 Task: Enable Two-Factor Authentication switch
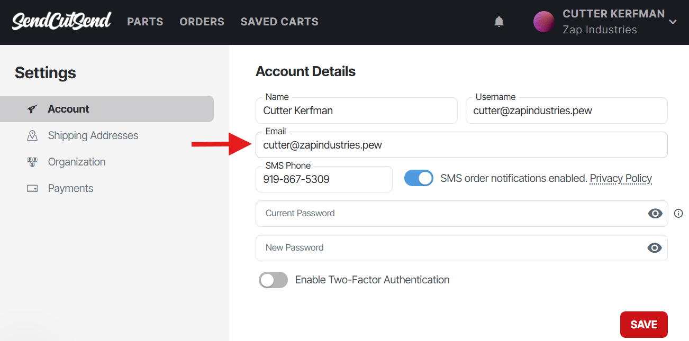[273, 280]
